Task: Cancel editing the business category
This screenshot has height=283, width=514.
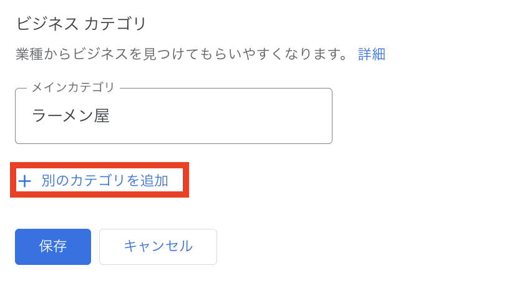Action: click(158, 246)
